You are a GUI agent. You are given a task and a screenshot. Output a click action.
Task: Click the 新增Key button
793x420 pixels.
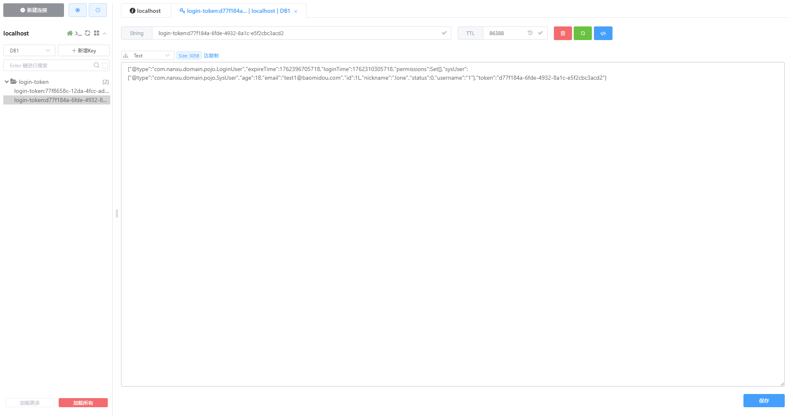[x=84, y=51]
